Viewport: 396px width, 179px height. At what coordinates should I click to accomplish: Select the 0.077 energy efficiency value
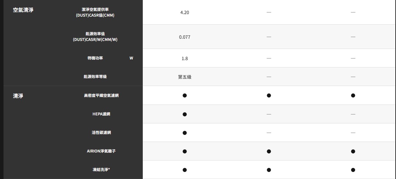click(185, 37)
